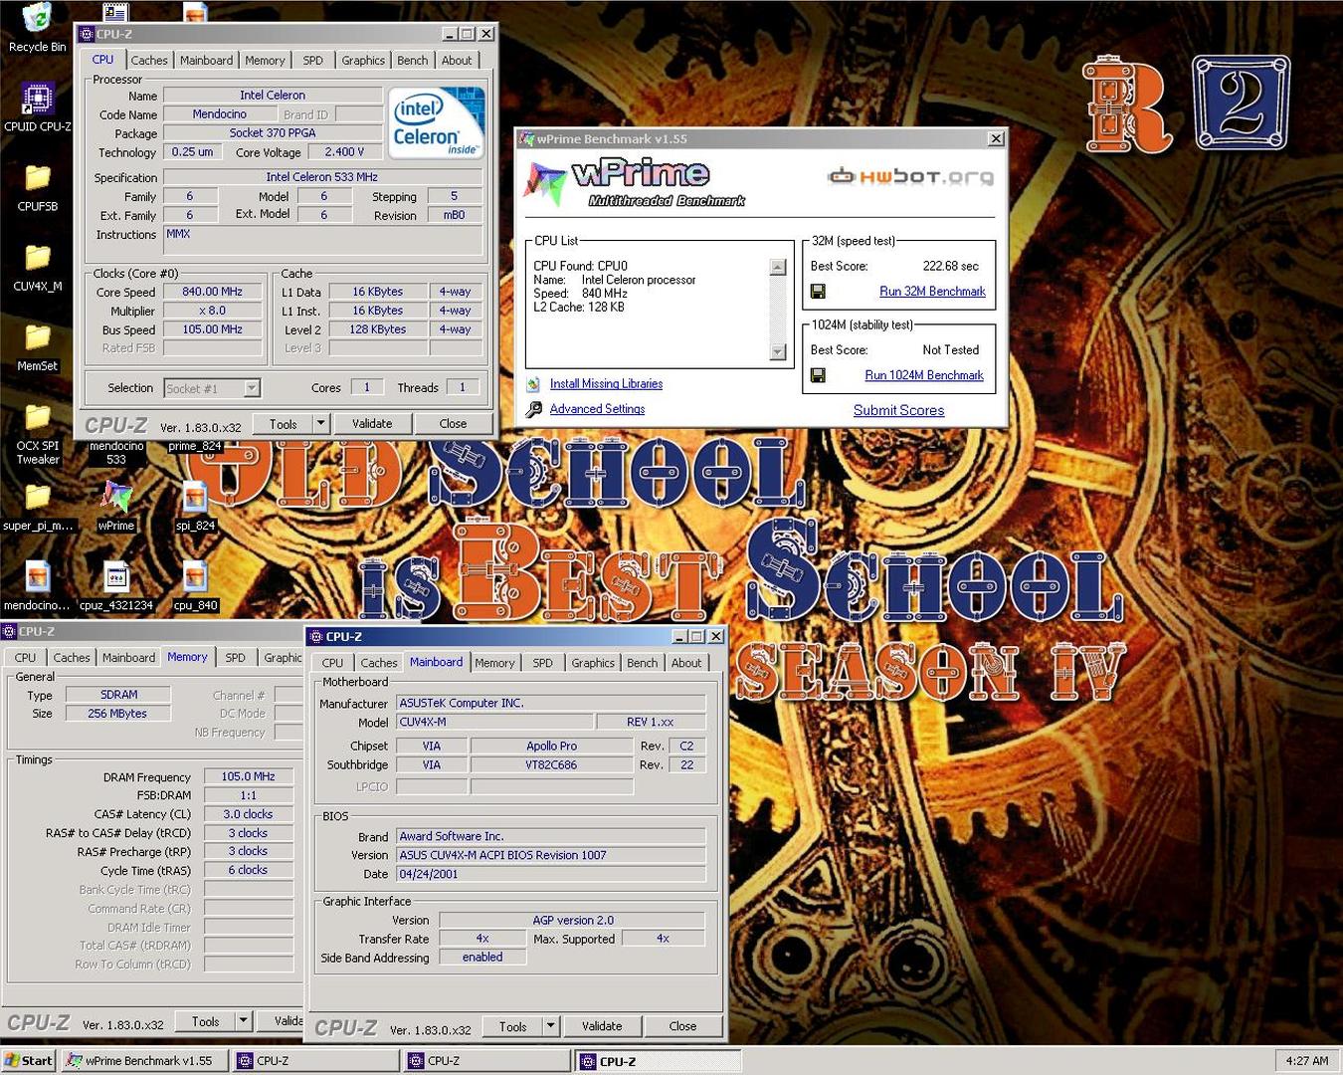Click Tools button in top CPU-Z window

pos(283,424)
